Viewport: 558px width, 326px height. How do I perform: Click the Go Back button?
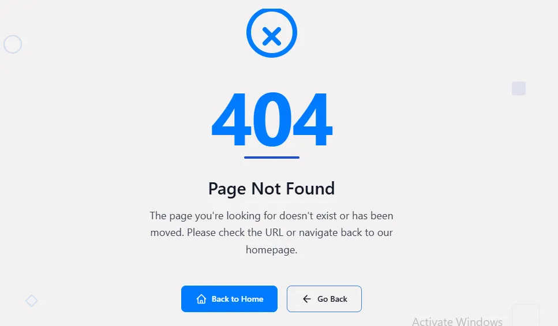click(x=324, y=299)
